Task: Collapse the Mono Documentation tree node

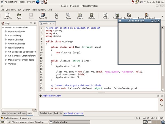Action: click(3, 27)
